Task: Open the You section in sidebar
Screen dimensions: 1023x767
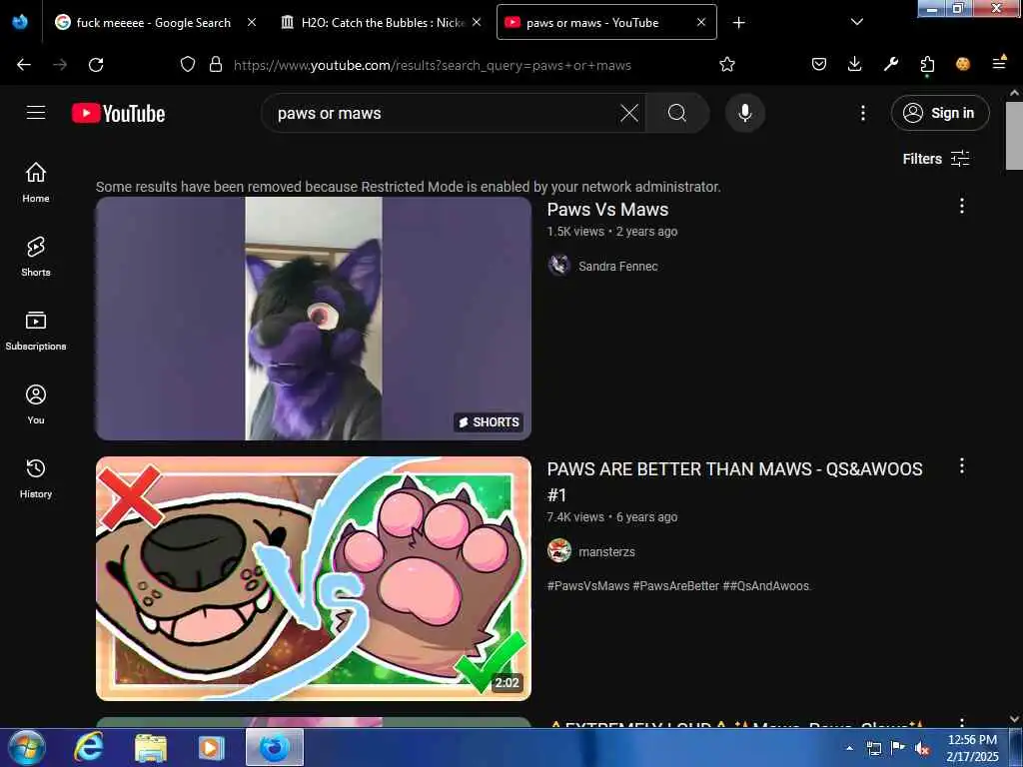Action: click(x=36, y=404)
